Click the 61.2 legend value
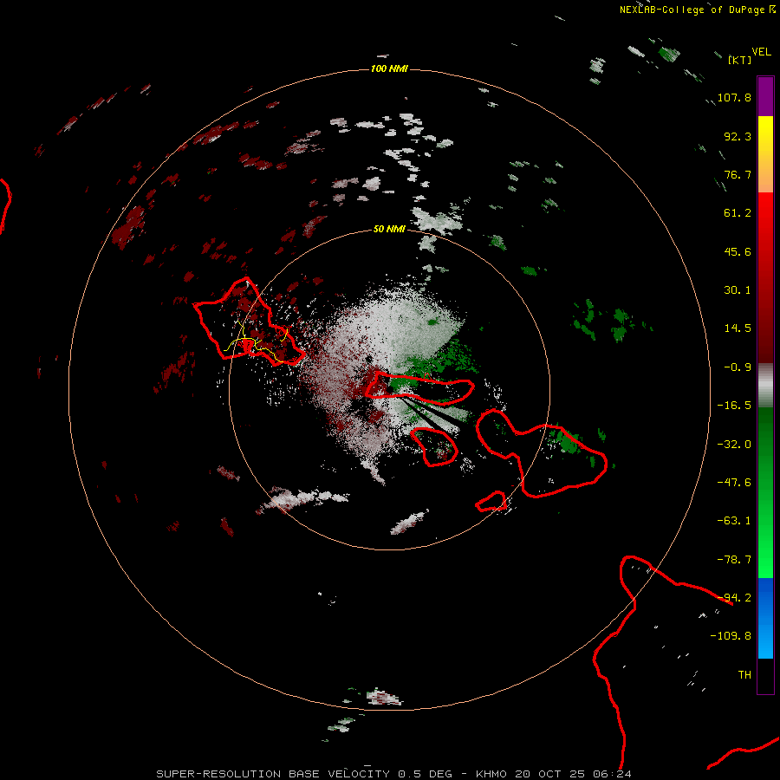The width and height of the screenshot is (780, 780). click(x=738, y=213)
